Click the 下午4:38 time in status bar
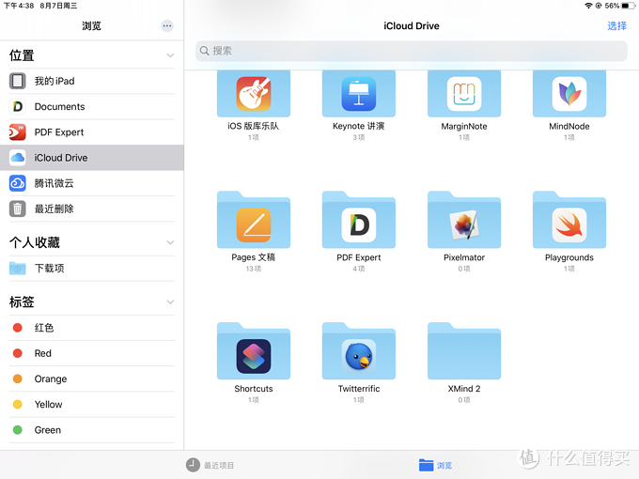 pos(19,6)
